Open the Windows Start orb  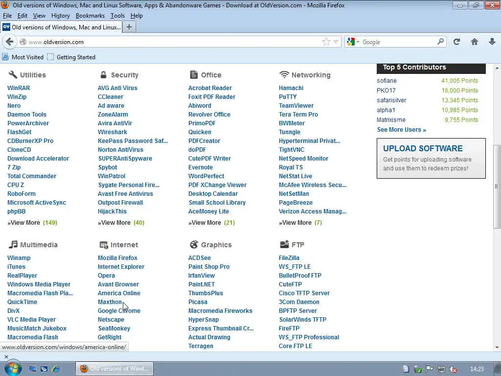(13, 368)
